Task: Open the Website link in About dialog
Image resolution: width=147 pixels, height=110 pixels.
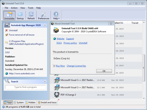Action: pyautogui.click(x=60, y=39)
